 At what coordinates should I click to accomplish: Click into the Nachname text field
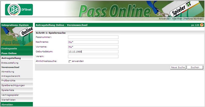(93, 42)
